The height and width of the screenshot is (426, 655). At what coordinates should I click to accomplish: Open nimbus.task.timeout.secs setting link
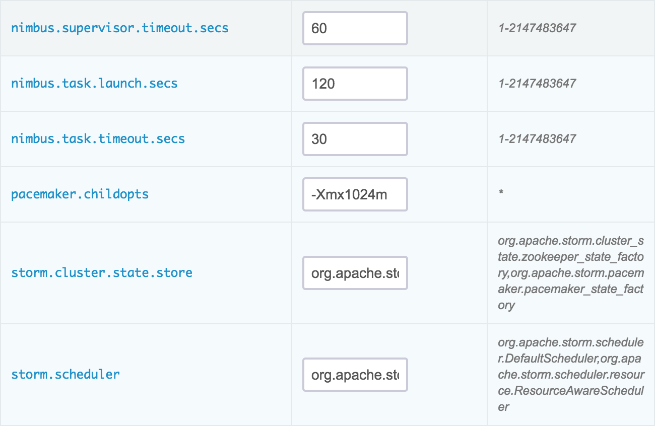click(98, 138)
